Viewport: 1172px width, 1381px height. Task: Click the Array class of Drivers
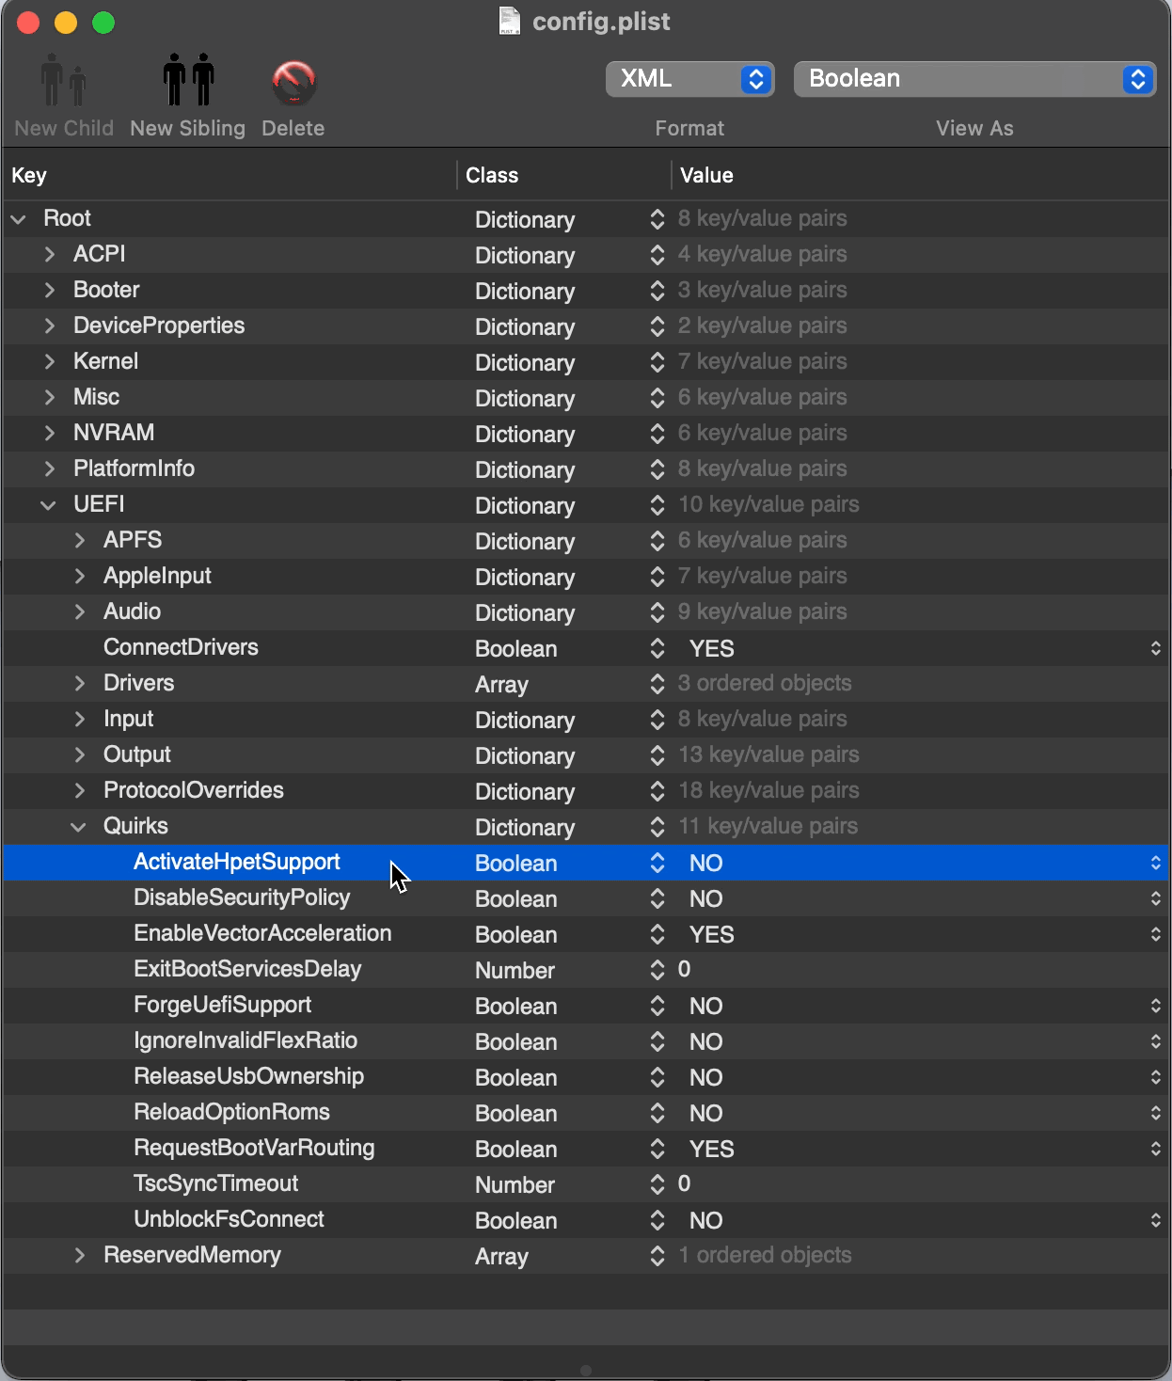pos(501,685)
